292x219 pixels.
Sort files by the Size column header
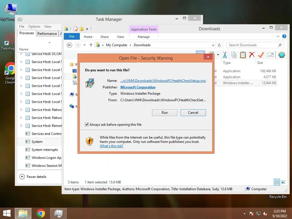[267, 63]
